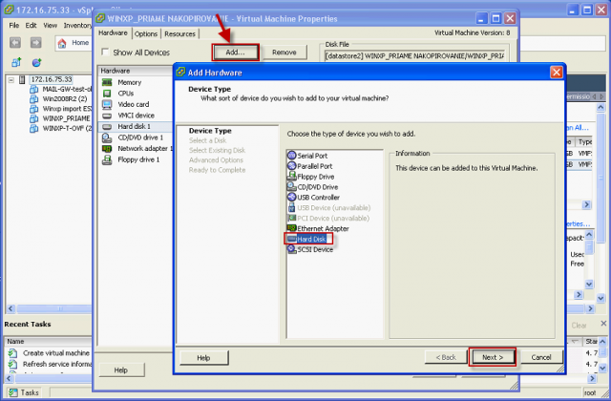Click Help in Add Hardware wizard

(203, 358)
